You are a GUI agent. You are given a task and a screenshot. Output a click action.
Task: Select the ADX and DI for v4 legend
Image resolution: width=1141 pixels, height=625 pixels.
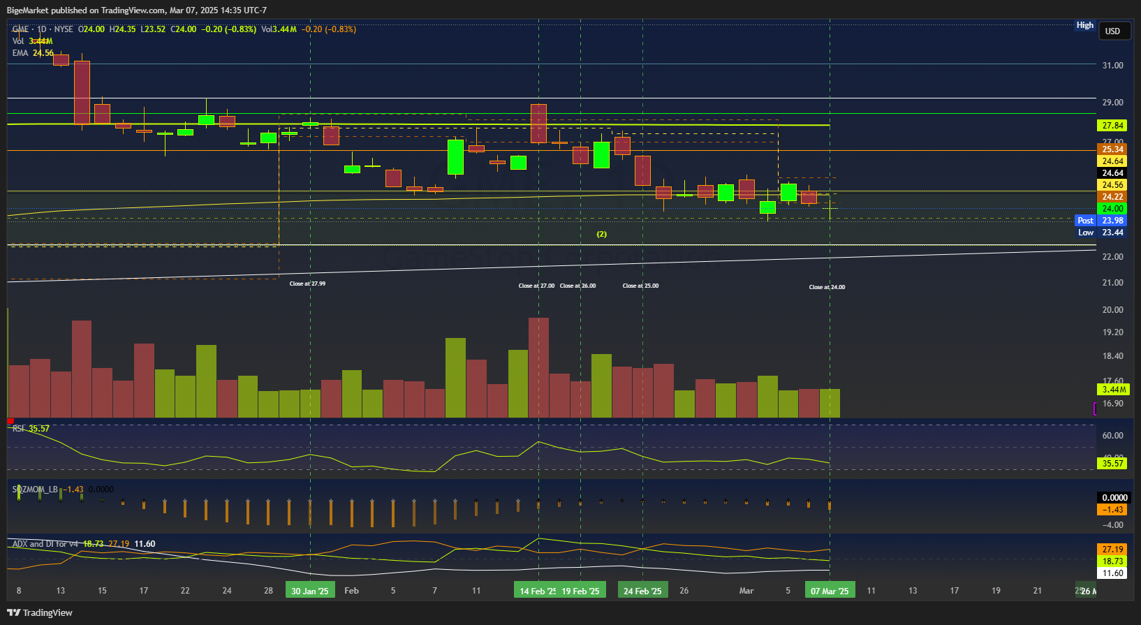84,544
